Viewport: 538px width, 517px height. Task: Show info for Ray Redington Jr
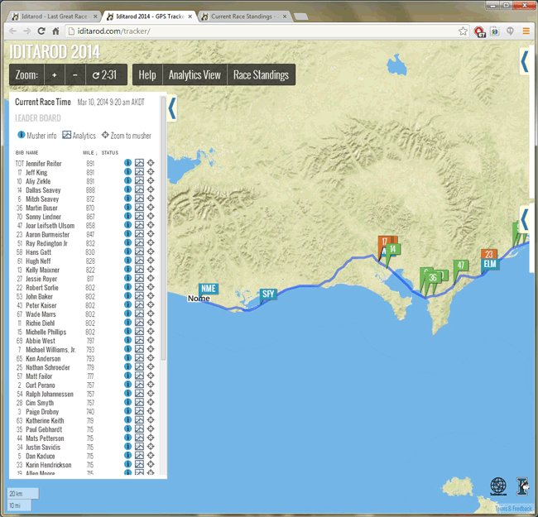[x=127, y=242]
